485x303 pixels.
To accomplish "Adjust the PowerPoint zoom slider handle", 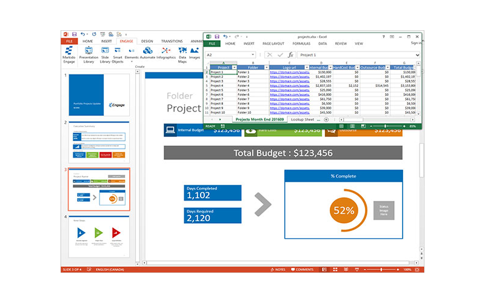I will (381, 270).
